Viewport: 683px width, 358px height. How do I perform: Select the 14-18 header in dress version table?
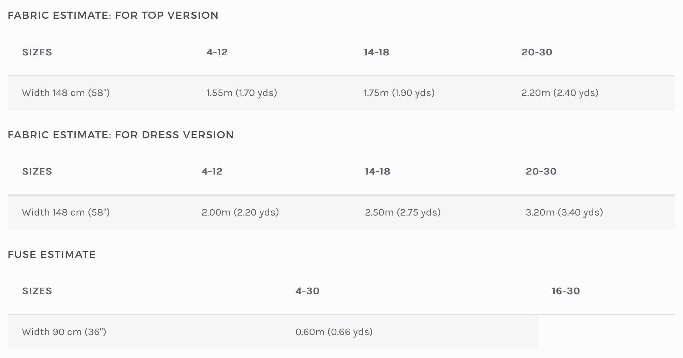tap(378, 171)
